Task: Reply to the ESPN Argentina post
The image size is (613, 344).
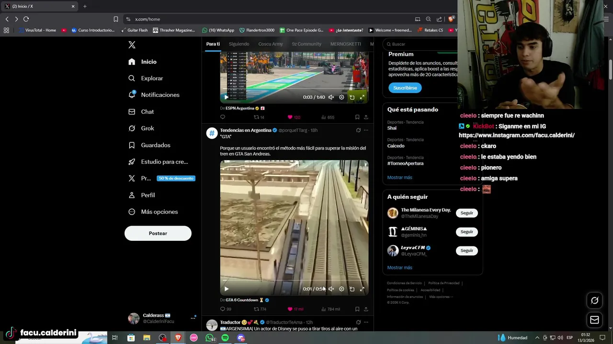Action: click(223, 117)
